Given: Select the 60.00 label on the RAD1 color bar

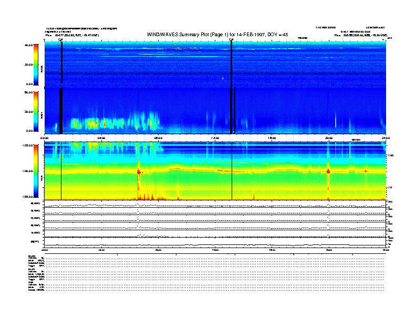Looking at the screenshot, I should tap(29, 92).
